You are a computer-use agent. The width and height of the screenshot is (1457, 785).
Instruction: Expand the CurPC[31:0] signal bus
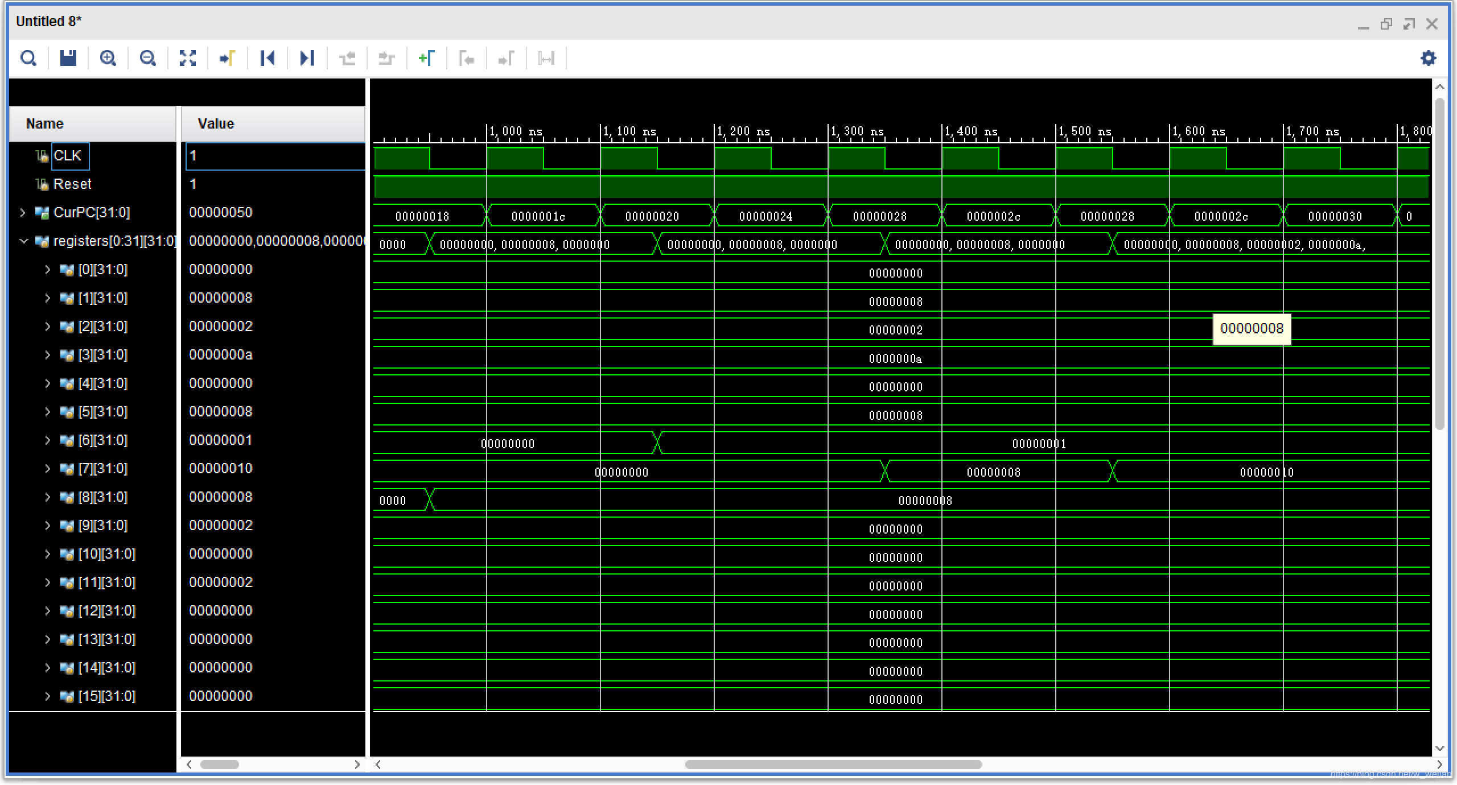(23, 213)
